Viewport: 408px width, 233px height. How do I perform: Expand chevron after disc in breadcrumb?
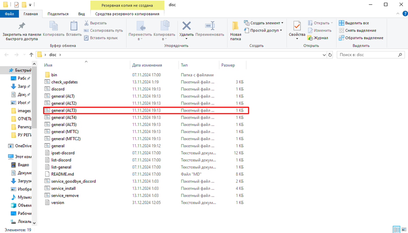60,55
